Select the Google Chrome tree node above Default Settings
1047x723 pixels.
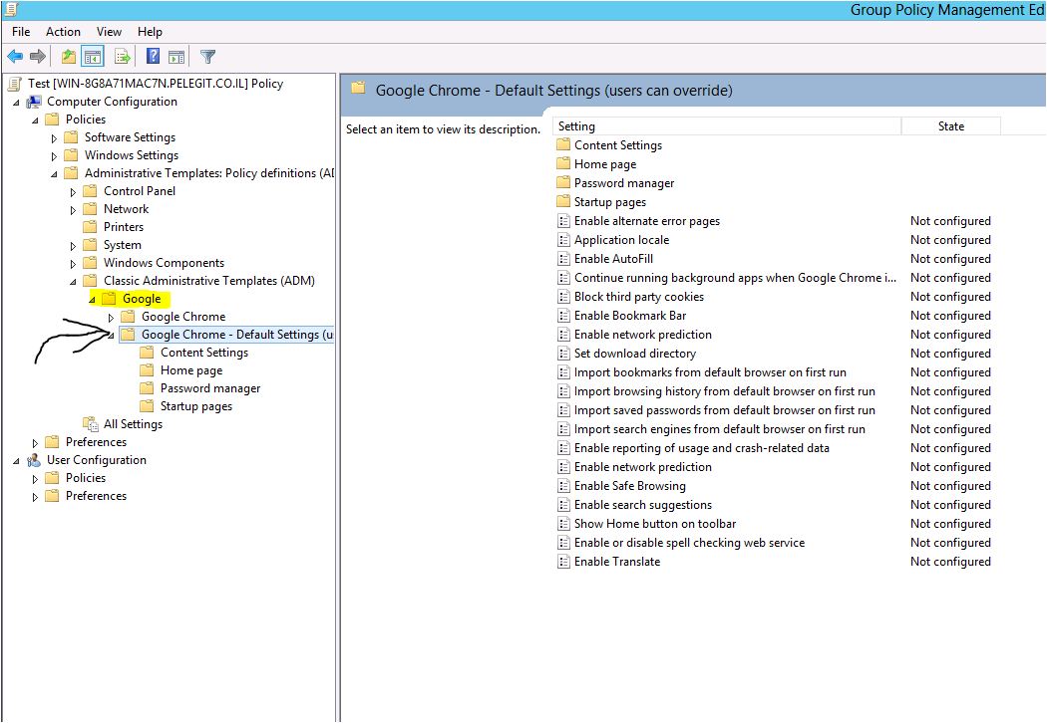coord(183,317)
